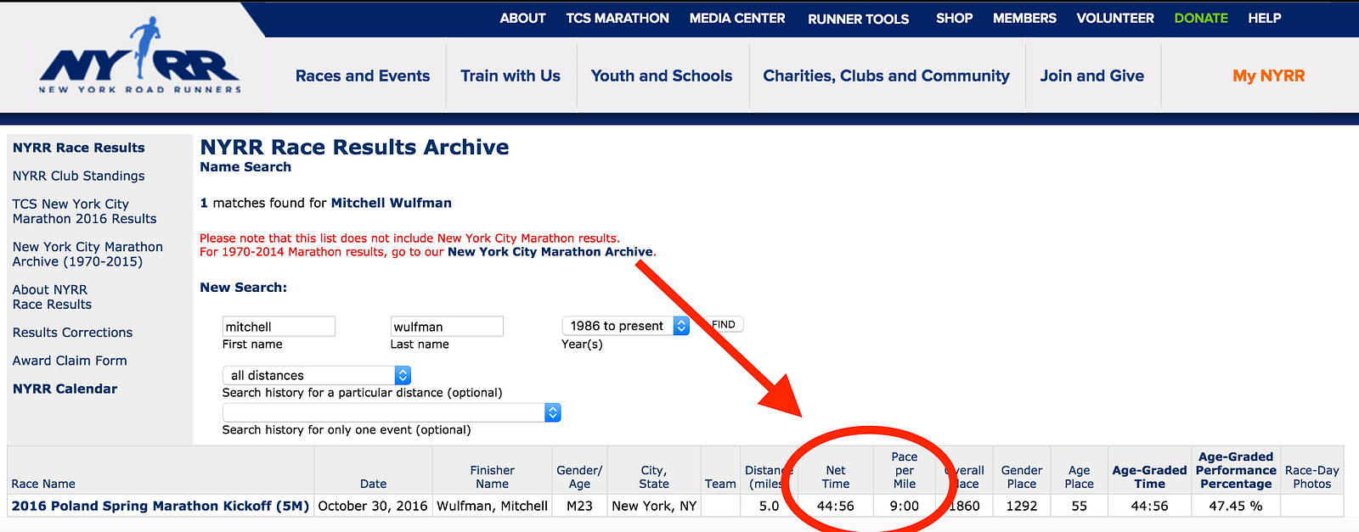Open TCS New York City Marathon 2016 Results
This screenshot has height=532, width=1359.
[84, 211]
